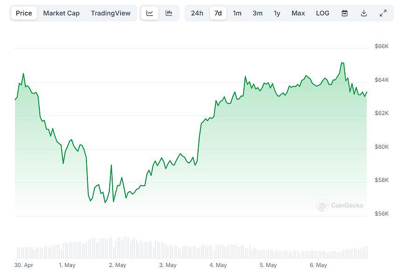Select the 1m time range
This screenshot has width=400, height=274.
click(x=237, y=13)
